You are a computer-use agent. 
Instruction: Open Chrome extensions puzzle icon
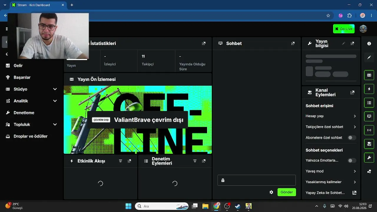pyautogui.click(x=350, y=16)
